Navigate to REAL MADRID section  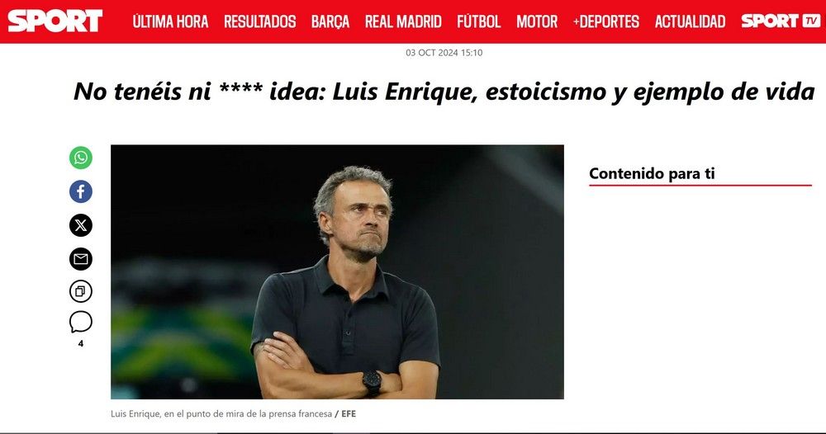(403, 21)
